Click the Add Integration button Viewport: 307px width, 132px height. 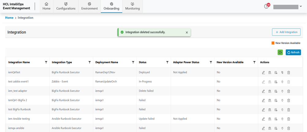pos(286,32)
